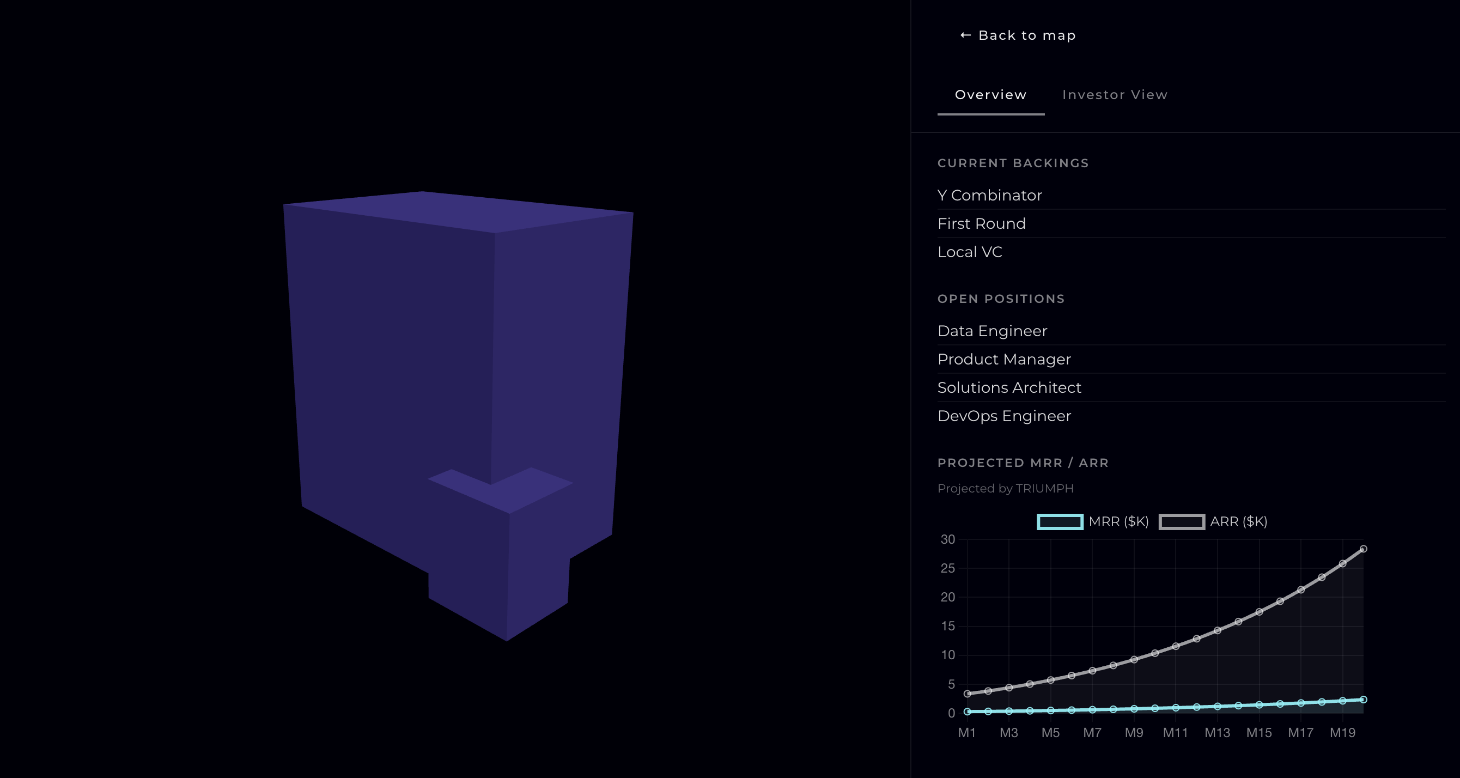Screen dimensions: 1460x778
Task: Open the Investor View tab
Action: pos(1114,95)
